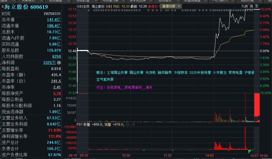Click the 白色家电 industry label

[x=114, y=87]
